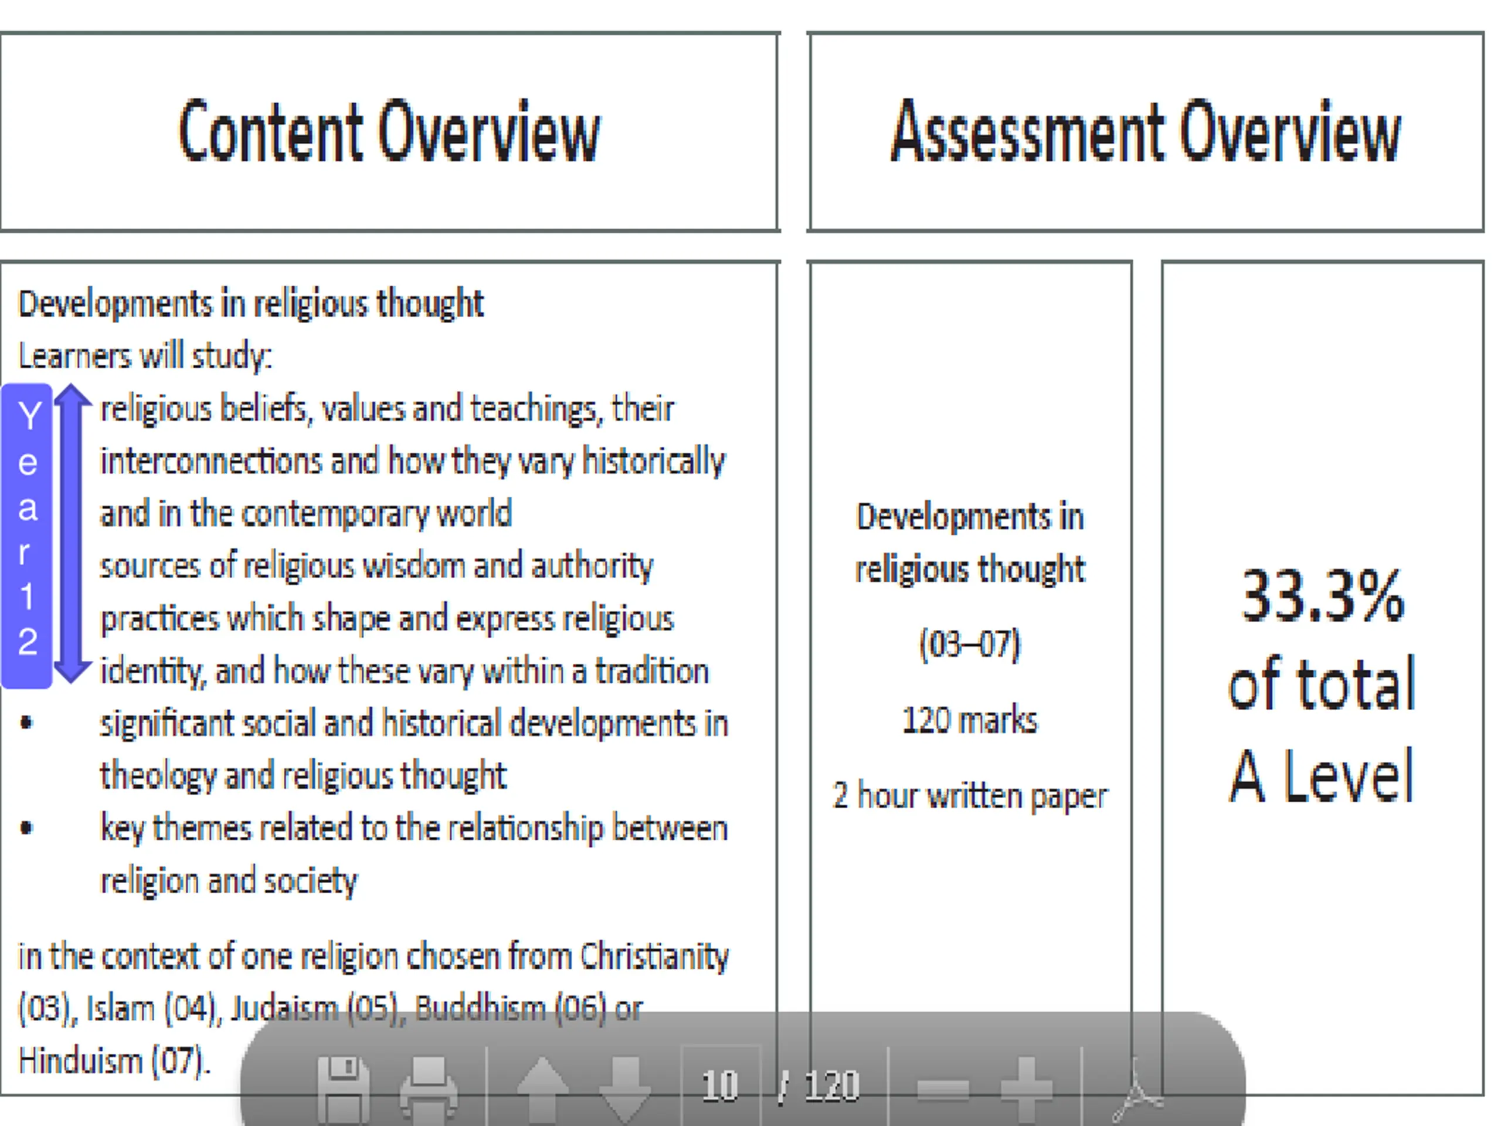This screenshot has height=1126, width=1501.
Task: Click the Assessment Overview heading
Action: (x=1146, y=132)
